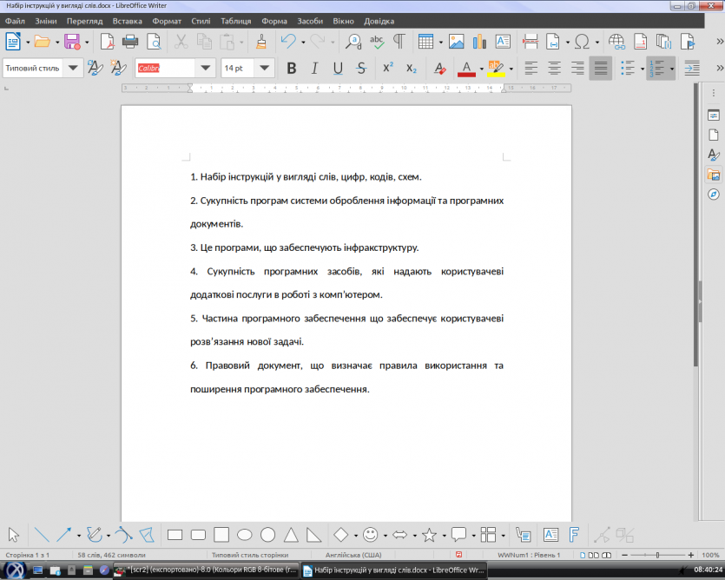This screenshot has width=725, height=580.
Task: Expand the font color dropdown arrow
Action: (482, 67)
